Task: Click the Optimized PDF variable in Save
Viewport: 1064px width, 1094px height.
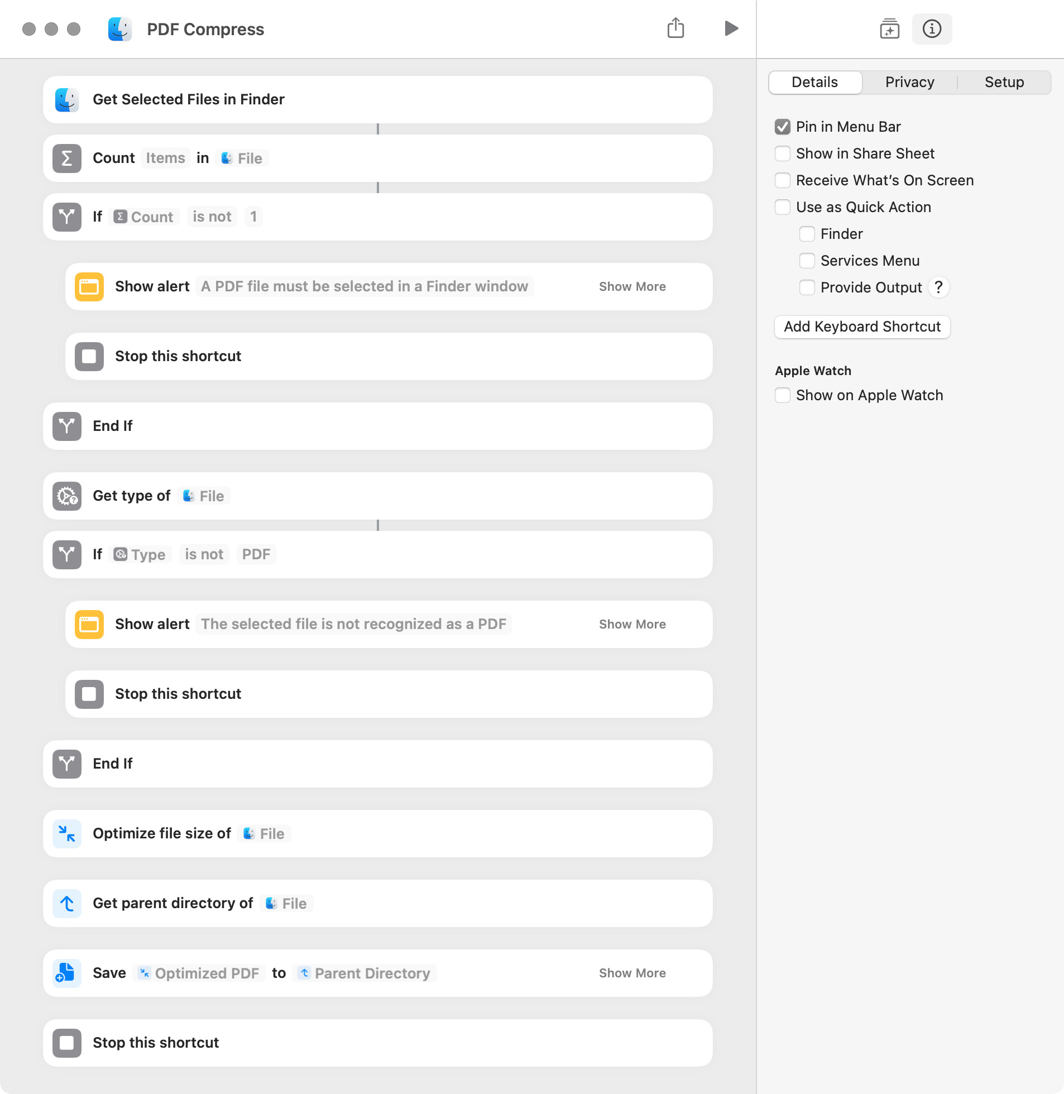Action: pos(199,973)
